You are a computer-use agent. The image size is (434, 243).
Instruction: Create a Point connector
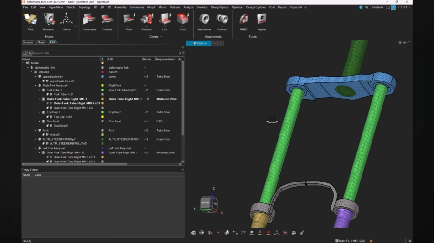pos(129,21)
